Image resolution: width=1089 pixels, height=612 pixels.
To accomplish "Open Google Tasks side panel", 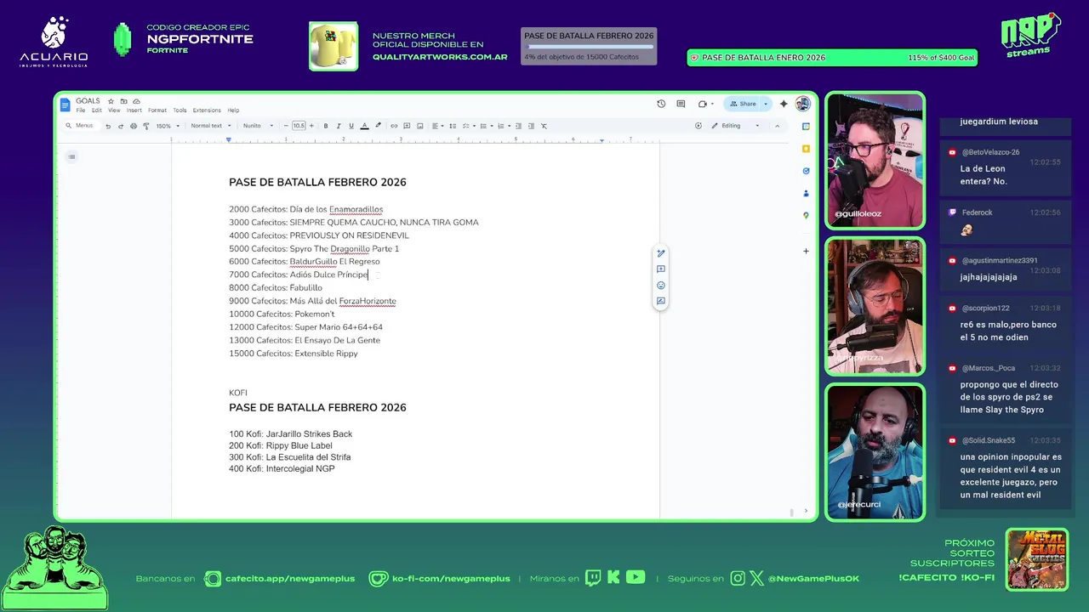I will [806, 171].
